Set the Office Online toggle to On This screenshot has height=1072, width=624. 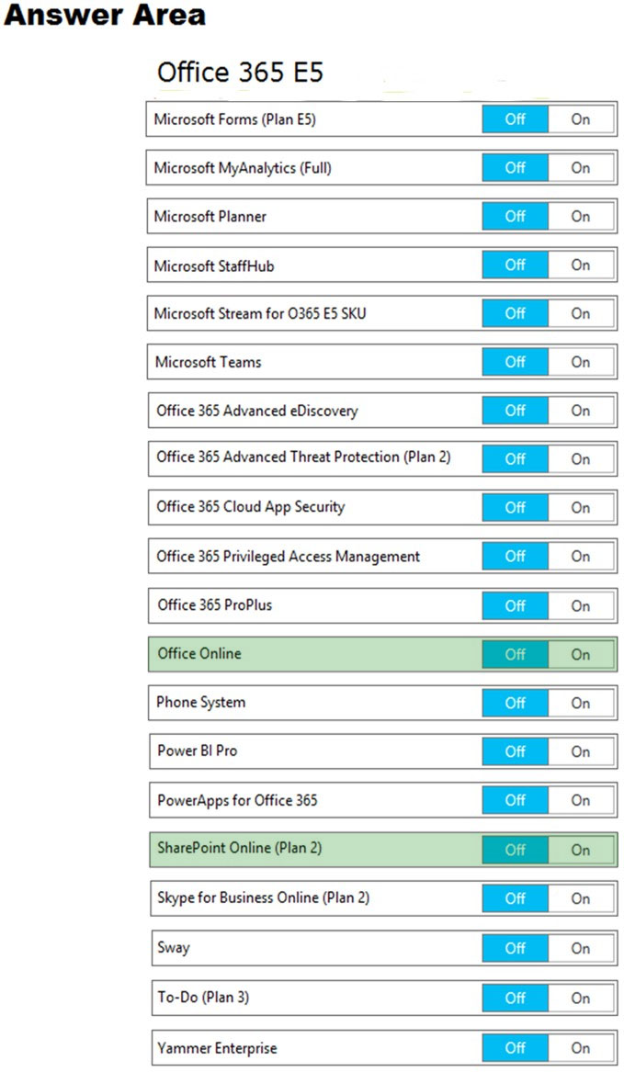tap(581, 654)
